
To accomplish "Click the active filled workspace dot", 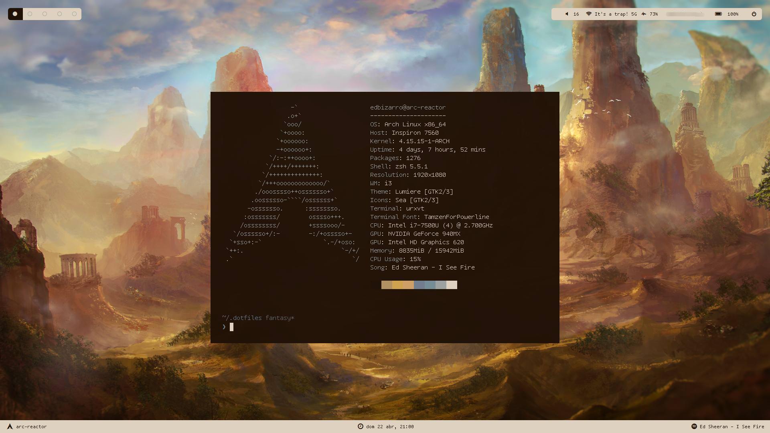I will click(x=15, y=14).
